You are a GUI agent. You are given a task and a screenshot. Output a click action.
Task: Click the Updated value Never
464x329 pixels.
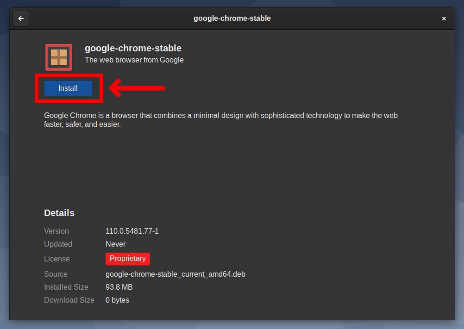click(x=115, y=244)
